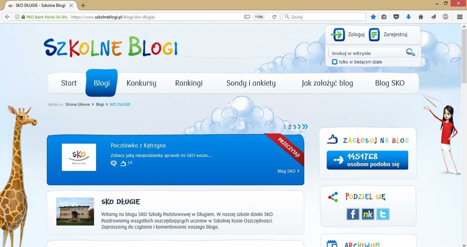Viewport: 467px width, 247px height.
Task: Toggle 'tylko w bieżącym dziale' checkbox
Action: pyautogui.click(x=334, y=62)
